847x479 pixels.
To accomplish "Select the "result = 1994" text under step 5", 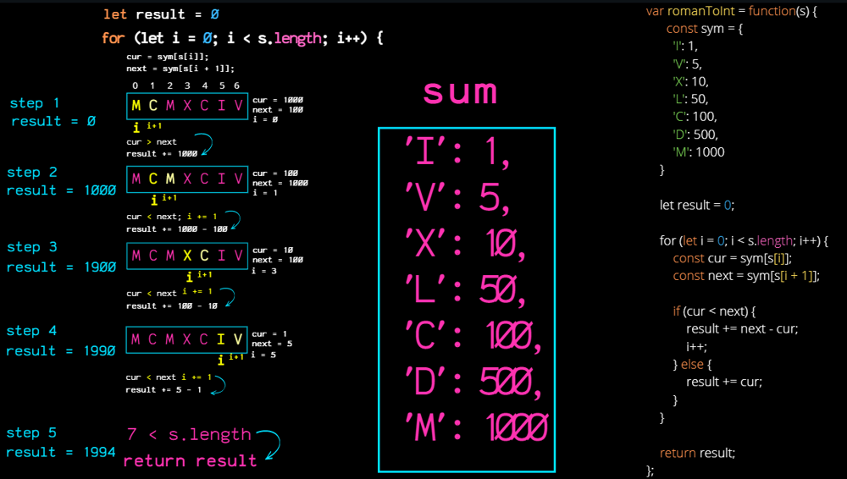I will click(59, 452).
